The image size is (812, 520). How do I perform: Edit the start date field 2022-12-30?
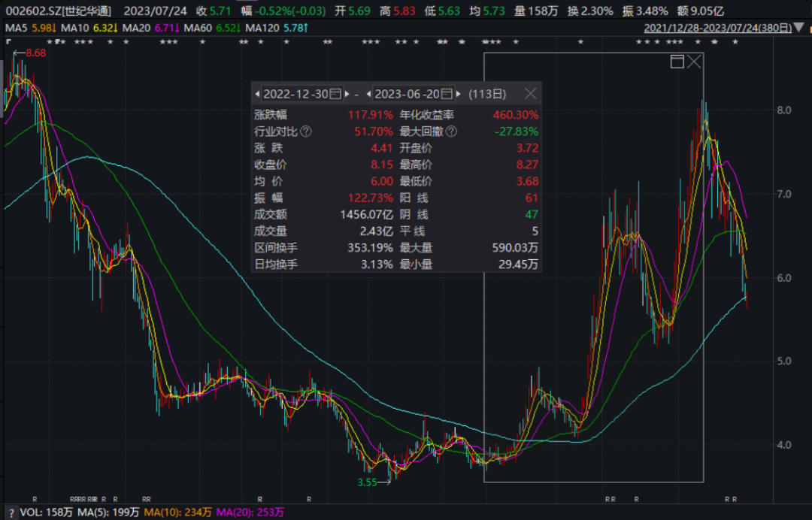pyautogui.click(x=296, y=94)
